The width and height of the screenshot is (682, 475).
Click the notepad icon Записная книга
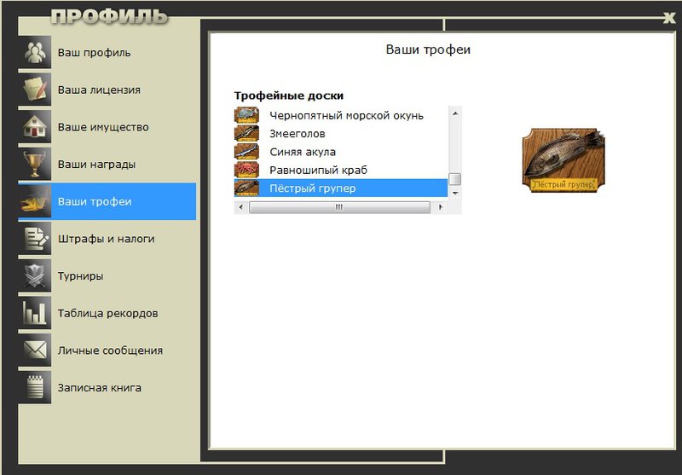[x=35, y=387]
